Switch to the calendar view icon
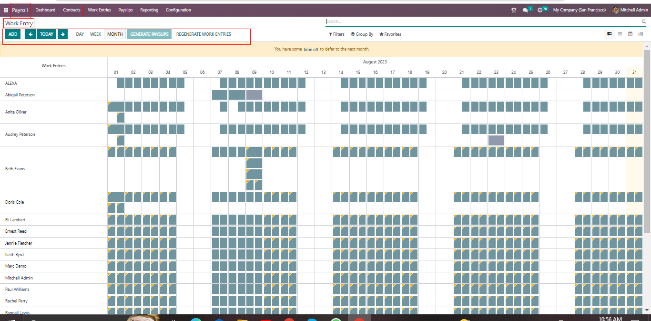 pyautogui.click(x=630, y=34)
